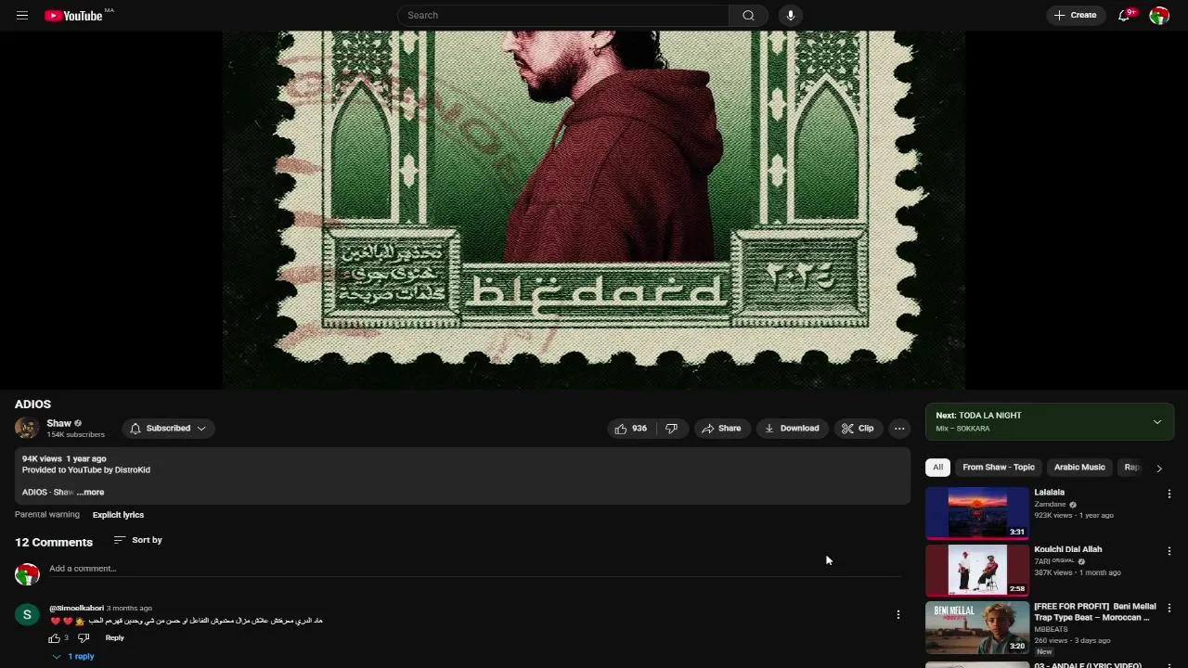Open @Simoelkabori commenter profile
Viewport: 1188px width, 668px height.
pyautogui.click(x=76, y=609)
